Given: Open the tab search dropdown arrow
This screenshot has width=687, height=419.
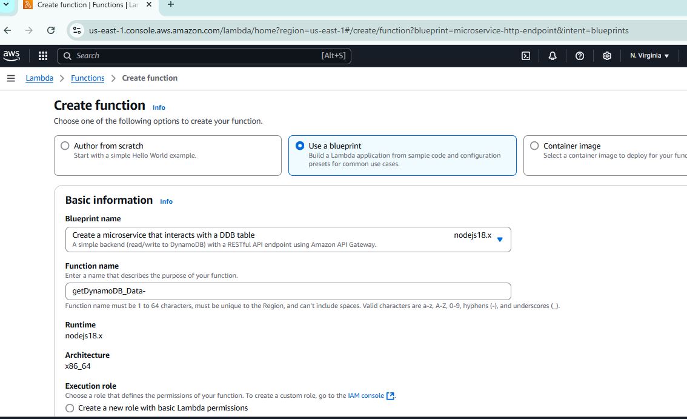Looking at the screenshot, I should (6, 4).
